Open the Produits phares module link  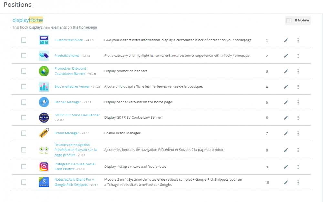pos(67,55)
